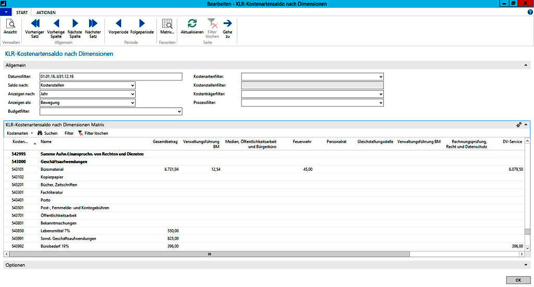Click the horizontal scrollbar of the matrix
This screenshot has width=534, height=287.
(210, 254)
